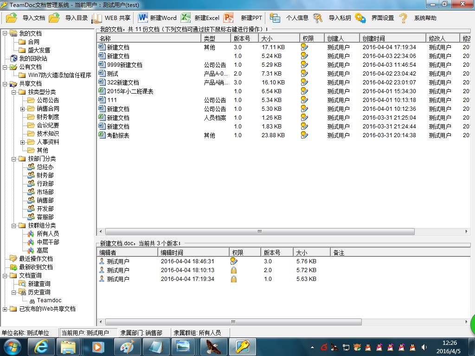Viewport: 475px width, 356px height.
Task: Expand the 销售合同 folder node
Action: pyautogui.click(x=23, y=108)
